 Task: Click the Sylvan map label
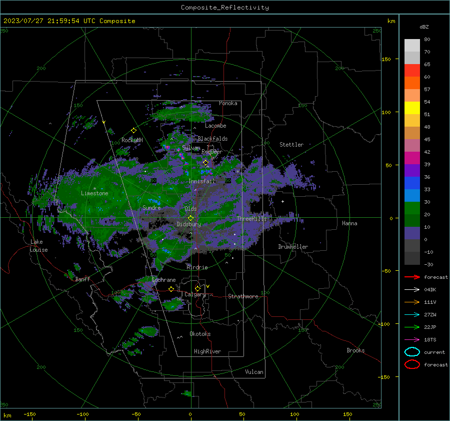191,148
